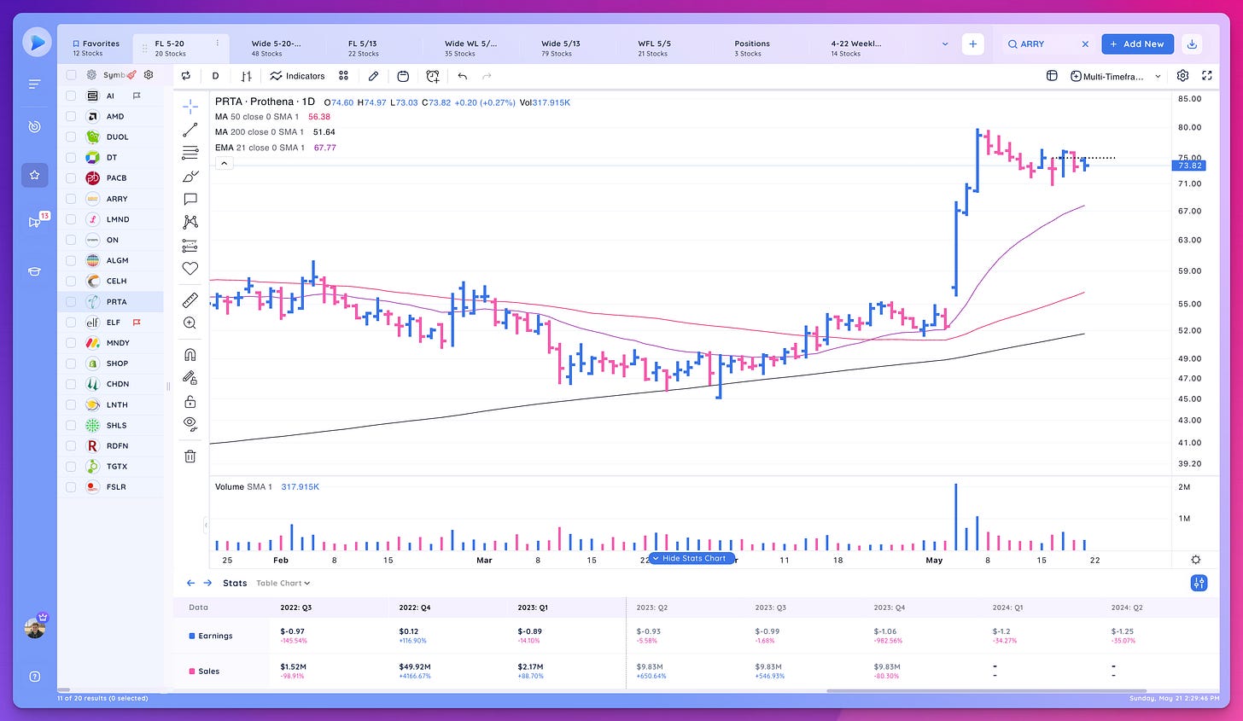1243x721 pixels.
Task: Open the chart layout selector icon
Action: point(1052,76)
